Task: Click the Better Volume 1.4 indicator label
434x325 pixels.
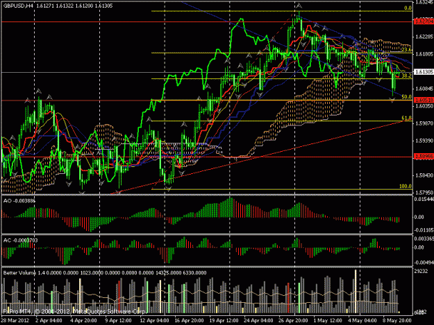Action: coord(24,273)
